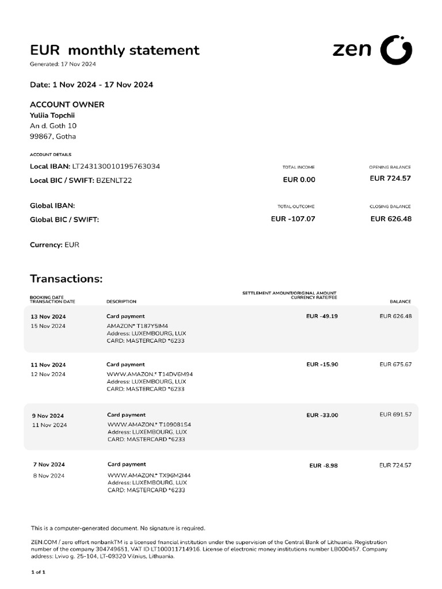Click the opening balance EUR 724.57
The height and width of the screenshot is (589, 442).
pos(390,178)
